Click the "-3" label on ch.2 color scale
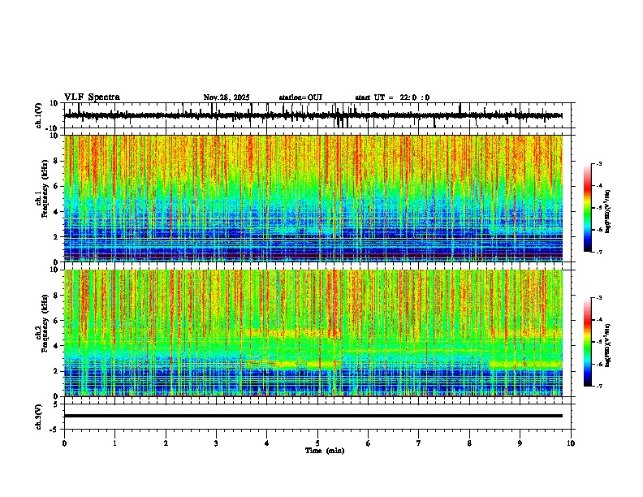The image size is (643, 497). tap(599, 298)
